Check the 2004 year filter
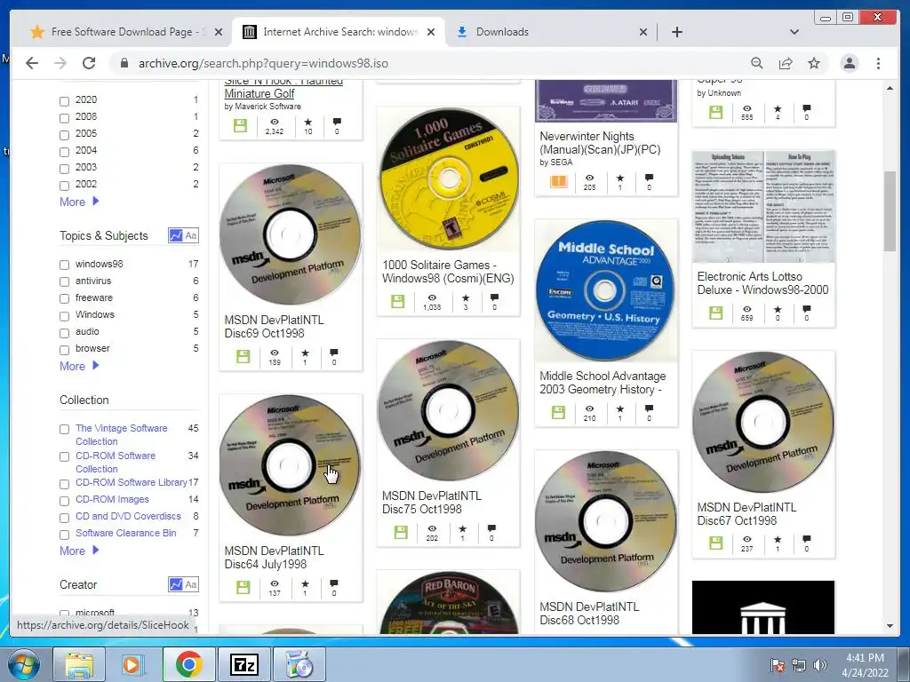 pyautogui.click(x=64, y=151)
